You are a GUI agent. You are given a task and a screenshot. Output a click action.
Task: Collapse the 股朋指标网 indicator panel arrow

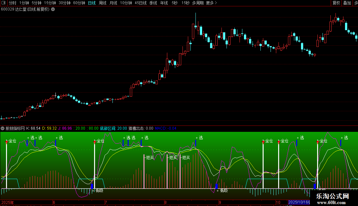tap(3, 128)
